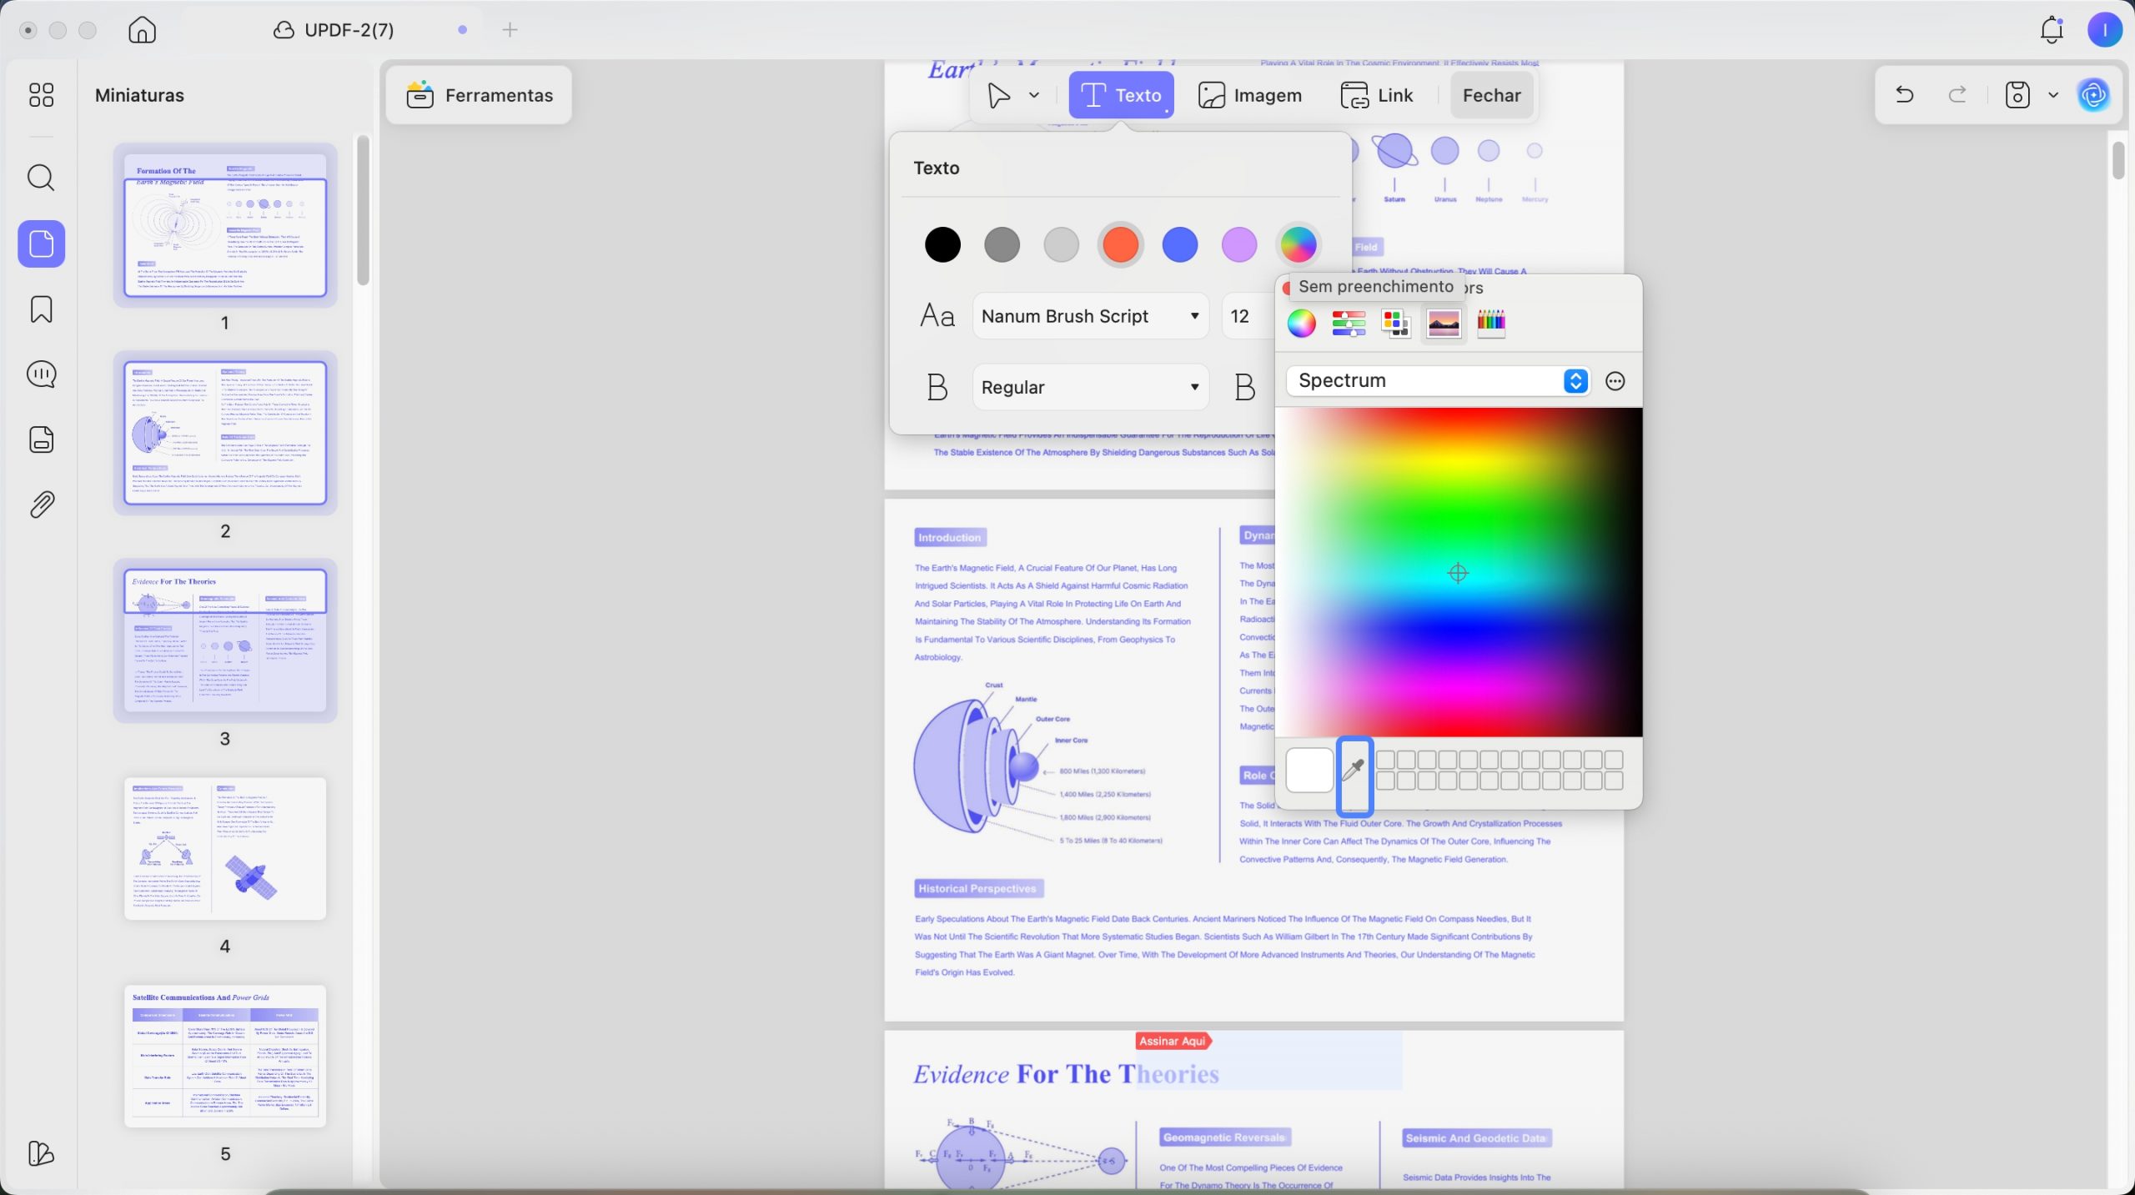This screenshot has height=1195, width=2135.
Task: Click the Miniaturas panel title
Action: tap(139, 95)
